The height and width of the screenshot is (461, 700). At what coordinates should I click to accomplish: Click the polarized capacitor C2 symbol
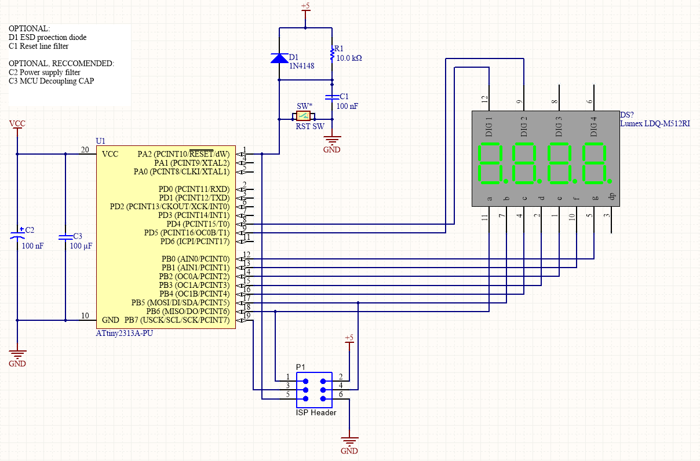(17, 234)
